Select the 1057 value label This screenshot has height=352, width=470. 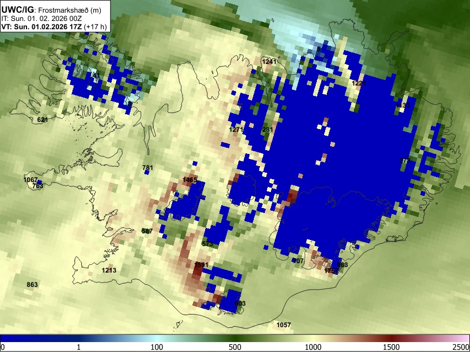pyautogui.click(x=284, y=325)
